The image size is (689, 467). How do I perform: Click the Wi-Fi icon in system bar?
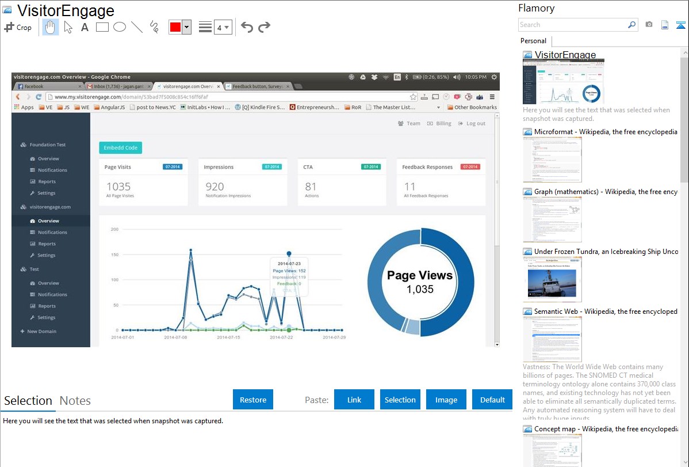385,77
